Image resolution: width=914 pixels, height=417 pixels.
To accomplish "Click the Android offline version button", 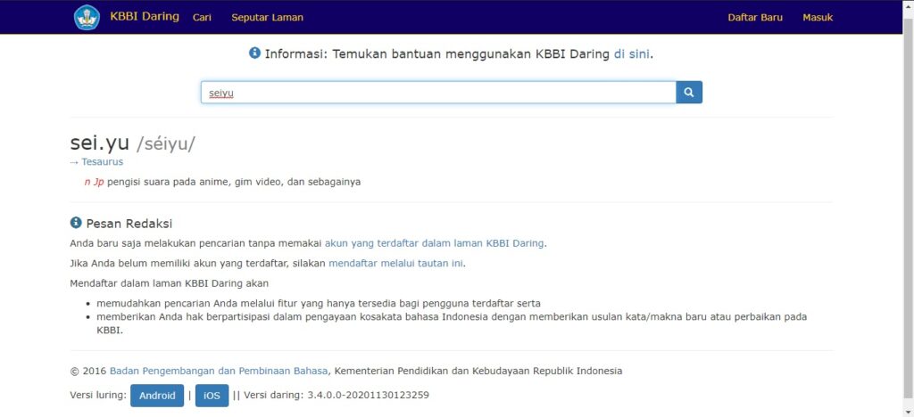I will click(x=157, y=396).
